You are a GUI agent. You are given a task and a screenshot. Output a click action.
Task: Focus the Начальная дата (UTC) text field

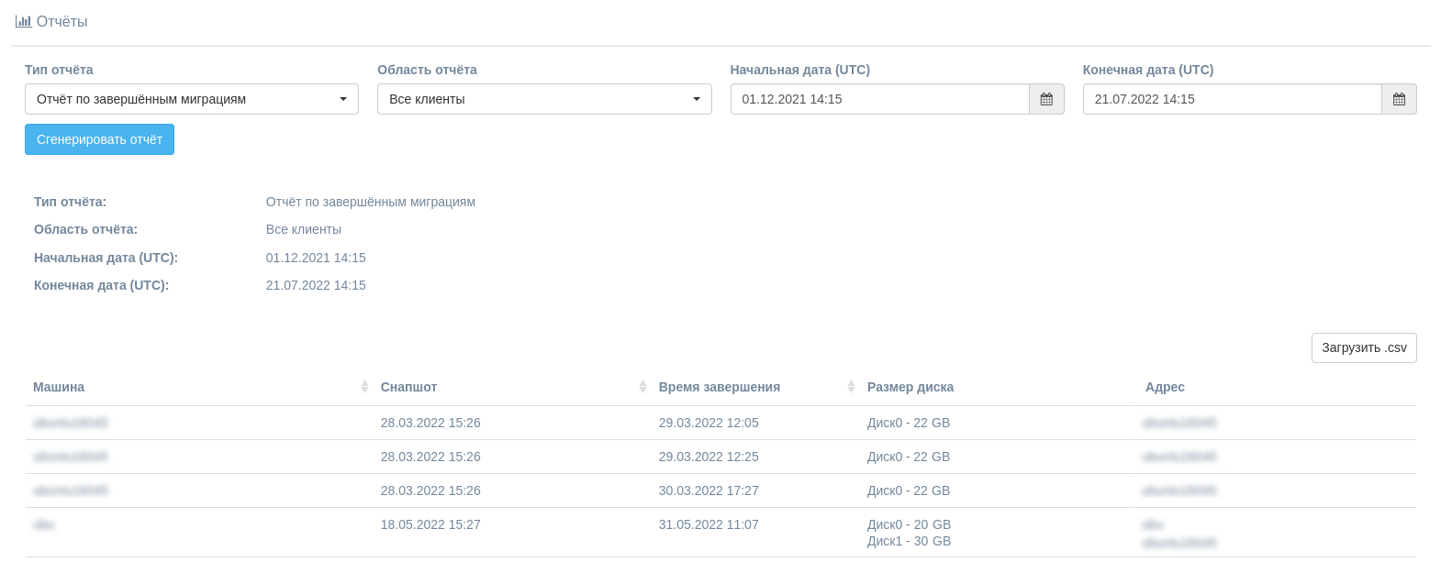click(879, 99)
